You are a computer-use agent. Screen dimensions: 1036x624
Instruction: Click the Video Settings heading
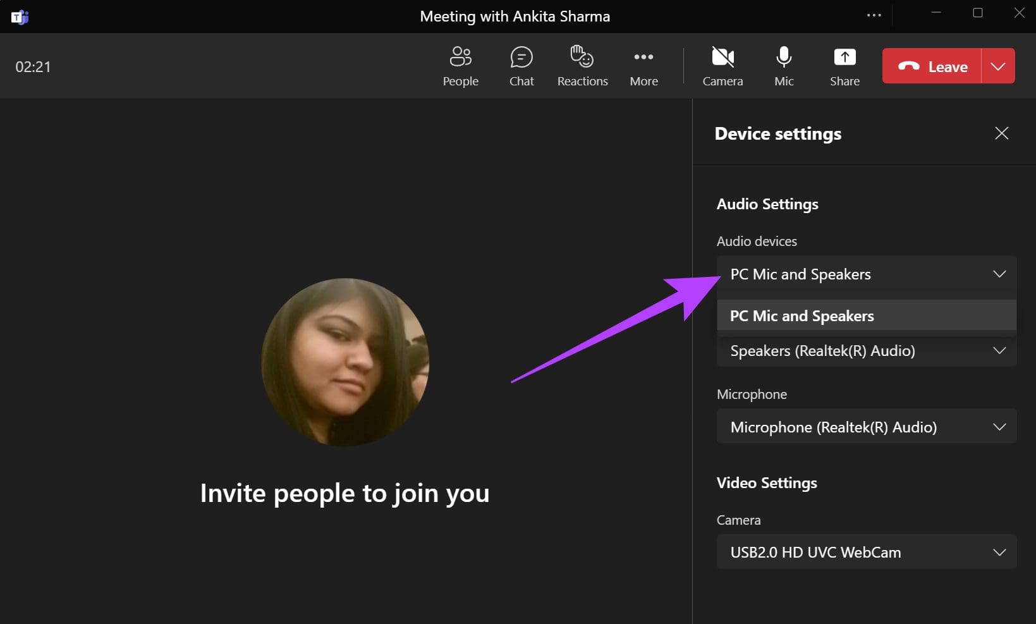(767, 483)
